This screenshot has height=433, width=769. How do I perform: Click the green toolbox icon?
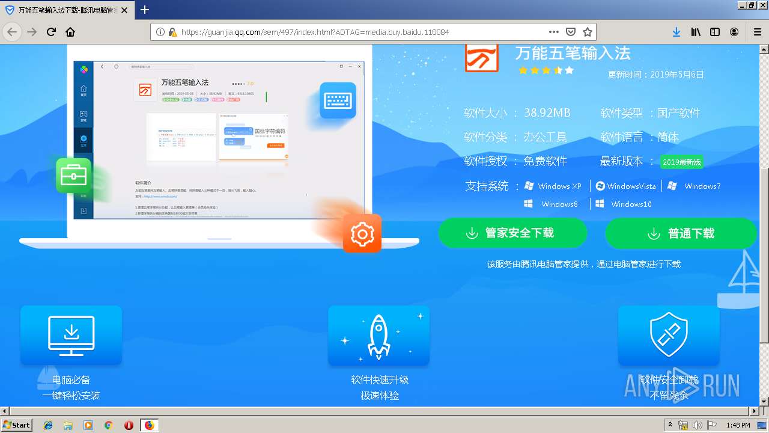(x=74, y=176)
